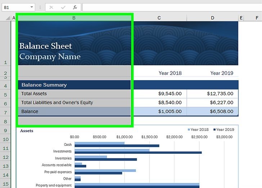Click inside the Name Box showing B1
The image size is (262, 188).
pyautogui.click(x=14, y=7)
